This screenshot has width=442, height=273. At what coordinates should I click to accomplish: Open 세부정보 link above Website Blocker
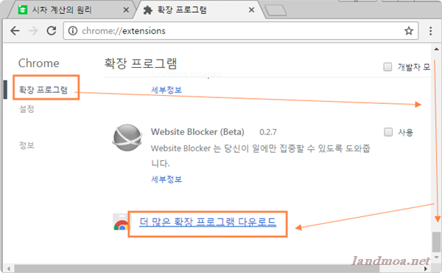pos(166,90)
